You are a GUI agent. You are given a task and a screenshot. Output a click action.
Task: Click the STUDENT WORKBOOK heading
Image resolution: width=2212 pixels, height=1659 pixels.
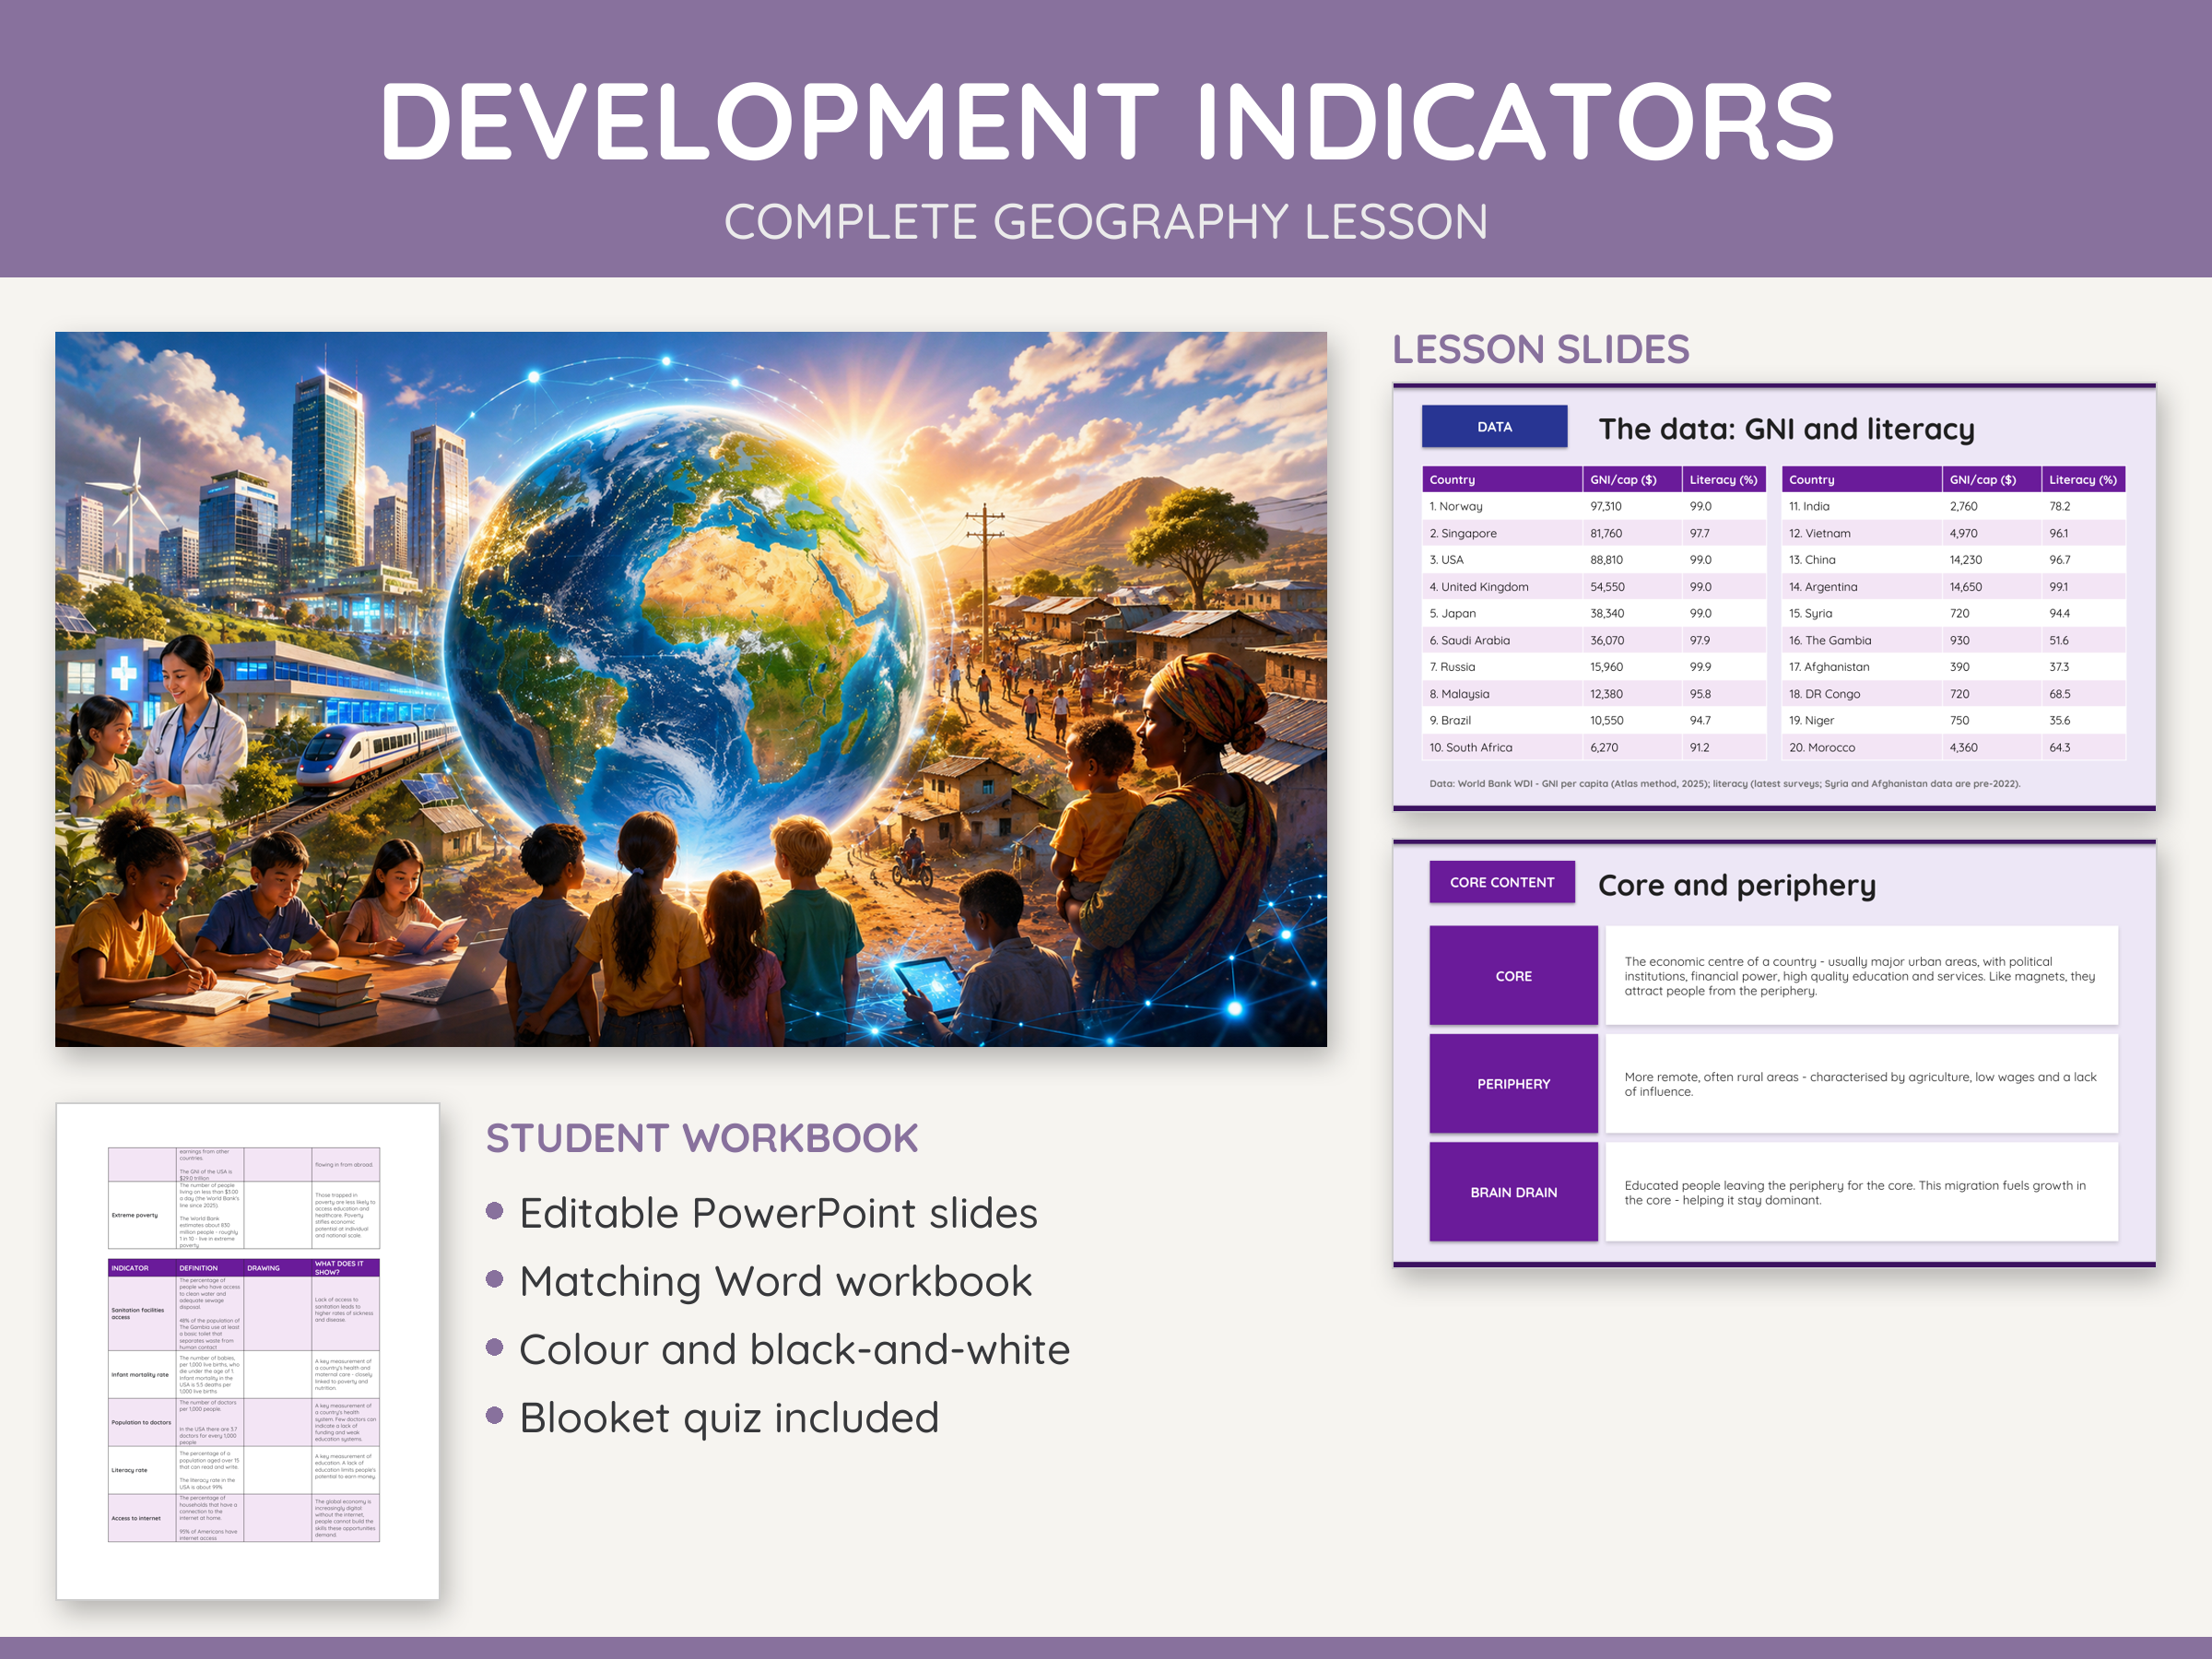[x=702, y=1138]
